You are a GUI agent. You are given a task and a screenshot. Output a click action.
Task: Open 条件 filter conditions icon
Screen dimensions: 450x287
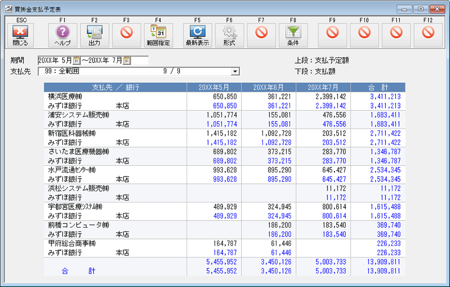(x=293, y=35)
